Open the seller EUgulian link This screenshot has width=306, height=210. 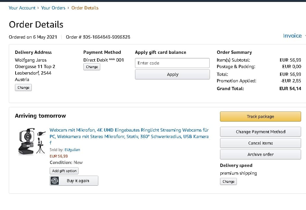72,150
